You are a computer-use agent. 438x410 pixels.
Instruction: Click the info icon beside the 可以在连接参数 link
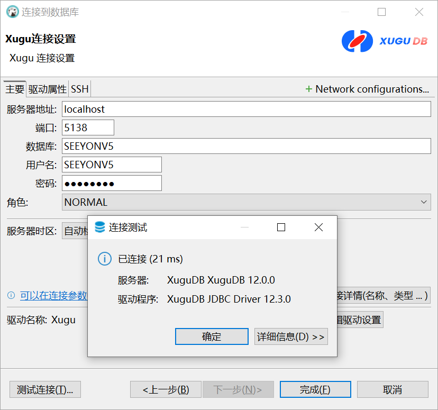pyautogui.click(x=11, y=295)
